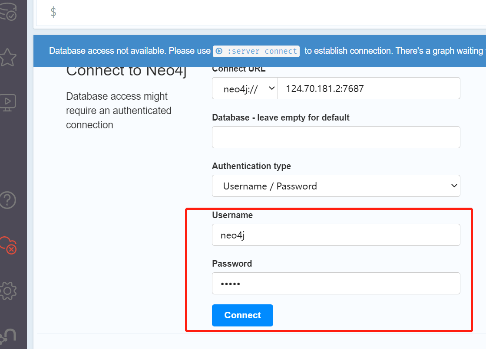This screenshot has height=349, width=486.
Task: Click into the Username field
Action: (336, 235)
